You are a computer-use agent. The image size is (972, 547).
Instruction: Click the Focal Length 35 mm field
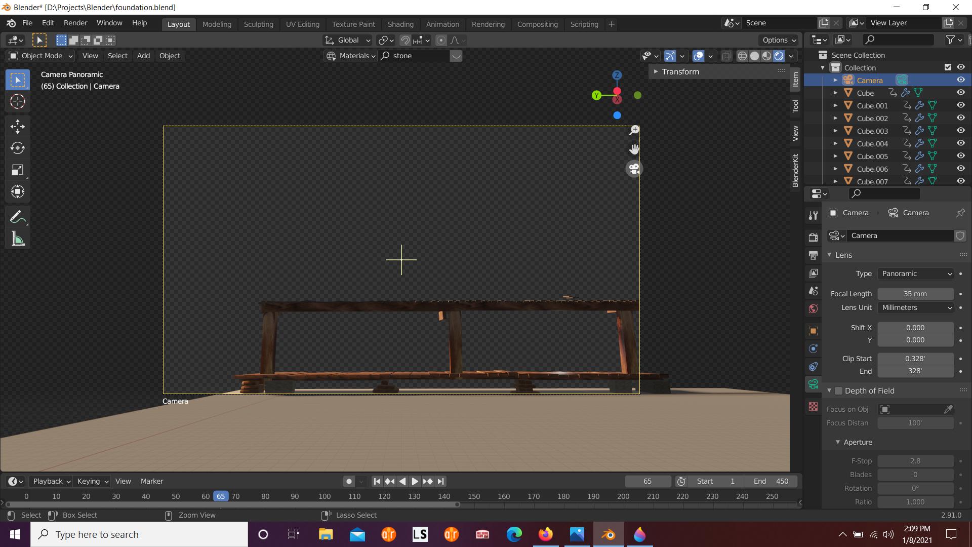pyautogui.click(x=915, y=294)
